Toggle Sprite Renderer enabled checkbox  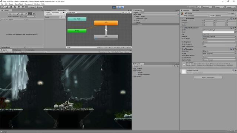[185, 28]
